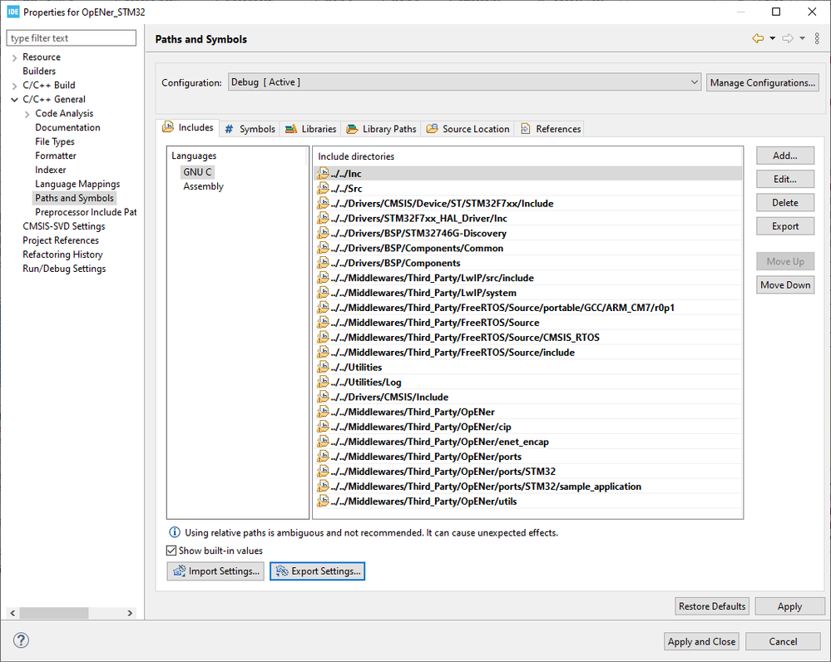Click the Cancel button

coord(783,641)
